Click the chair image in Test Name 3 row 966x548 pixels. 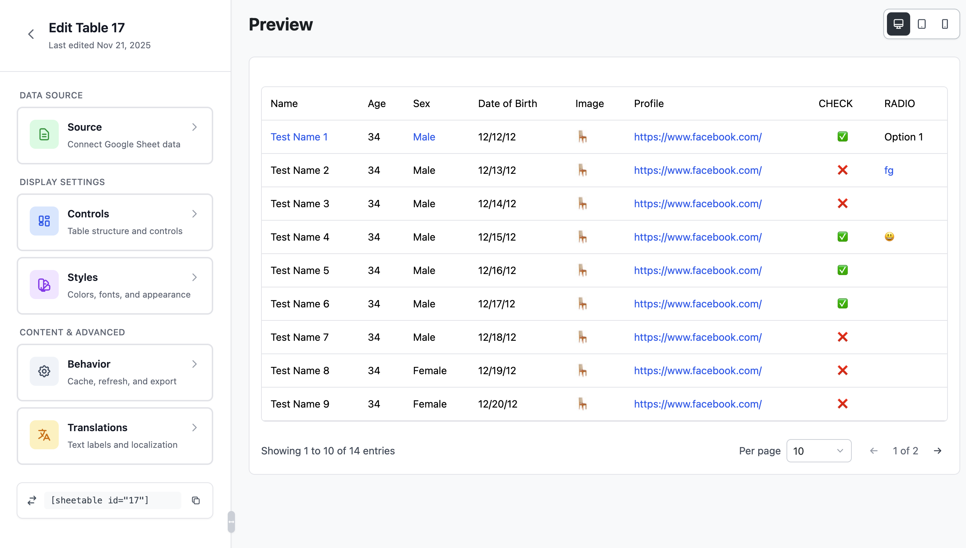tap(582, 204)
